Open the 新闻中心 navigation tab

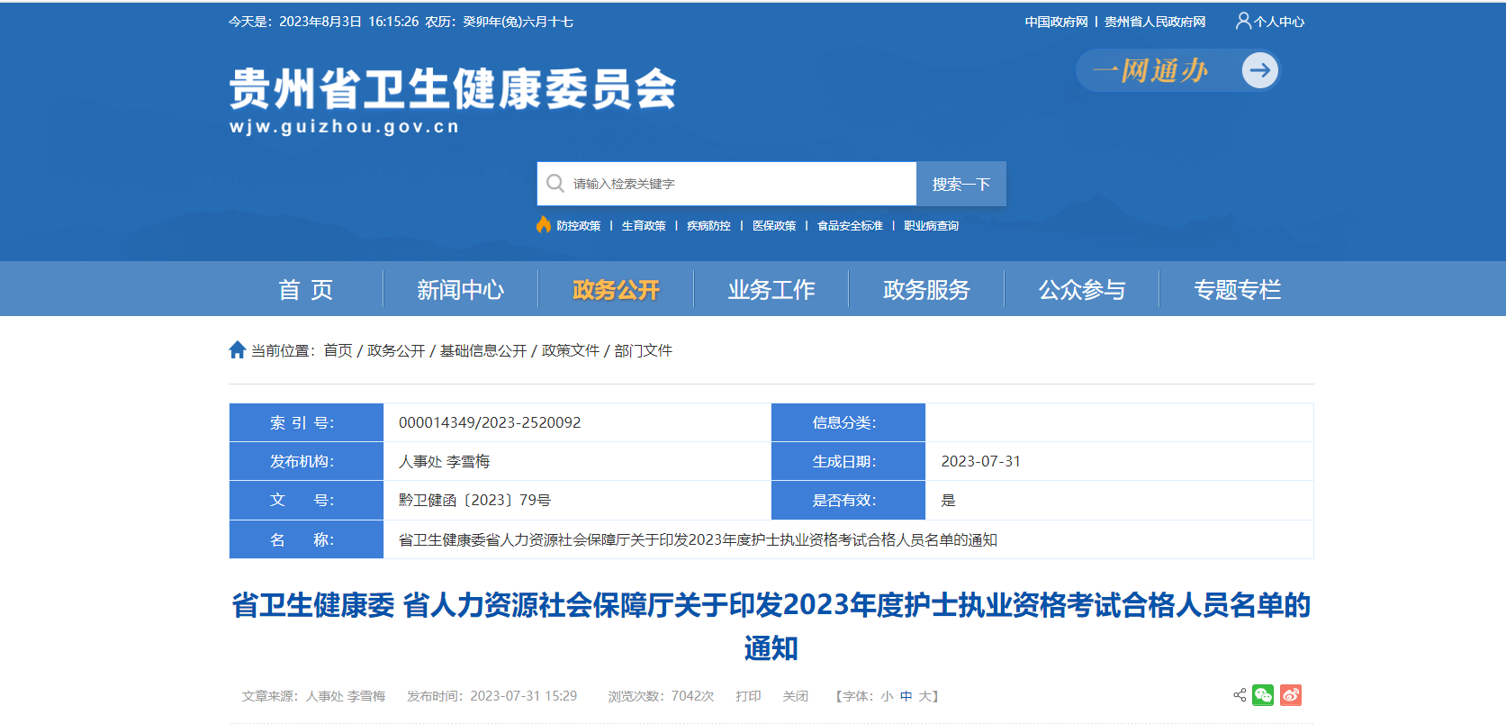460,290
